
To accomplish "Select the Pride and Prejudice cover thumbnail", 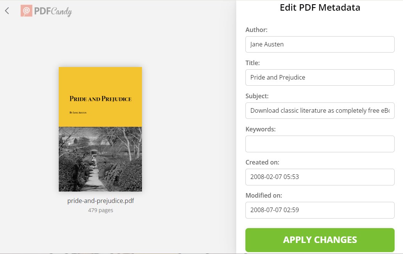I will click(x=100, y=129).
